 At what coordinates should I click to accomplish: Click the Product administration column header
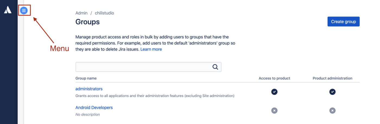point(332,78)
